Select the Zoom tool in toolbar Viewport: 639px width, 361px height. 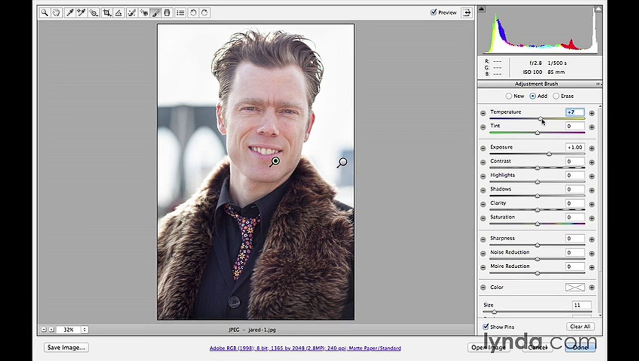pyautogui.click(x=45, y=13)
